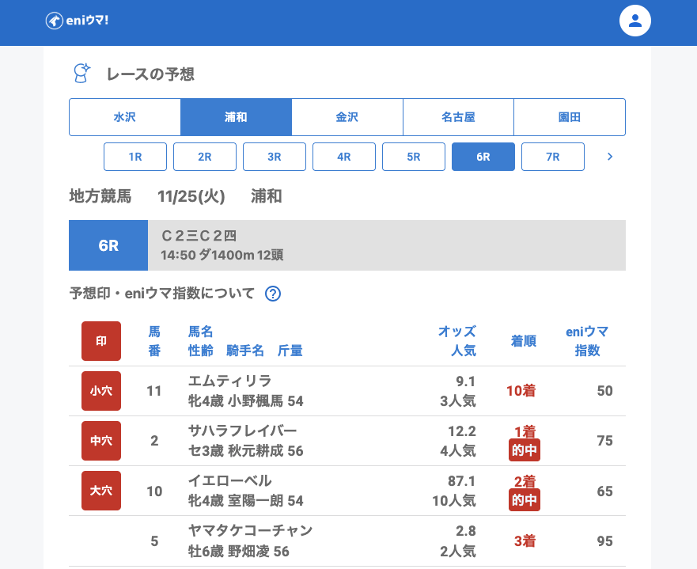Select race 1R button
Screen dimensions: 697x569
tap(135, 157)
